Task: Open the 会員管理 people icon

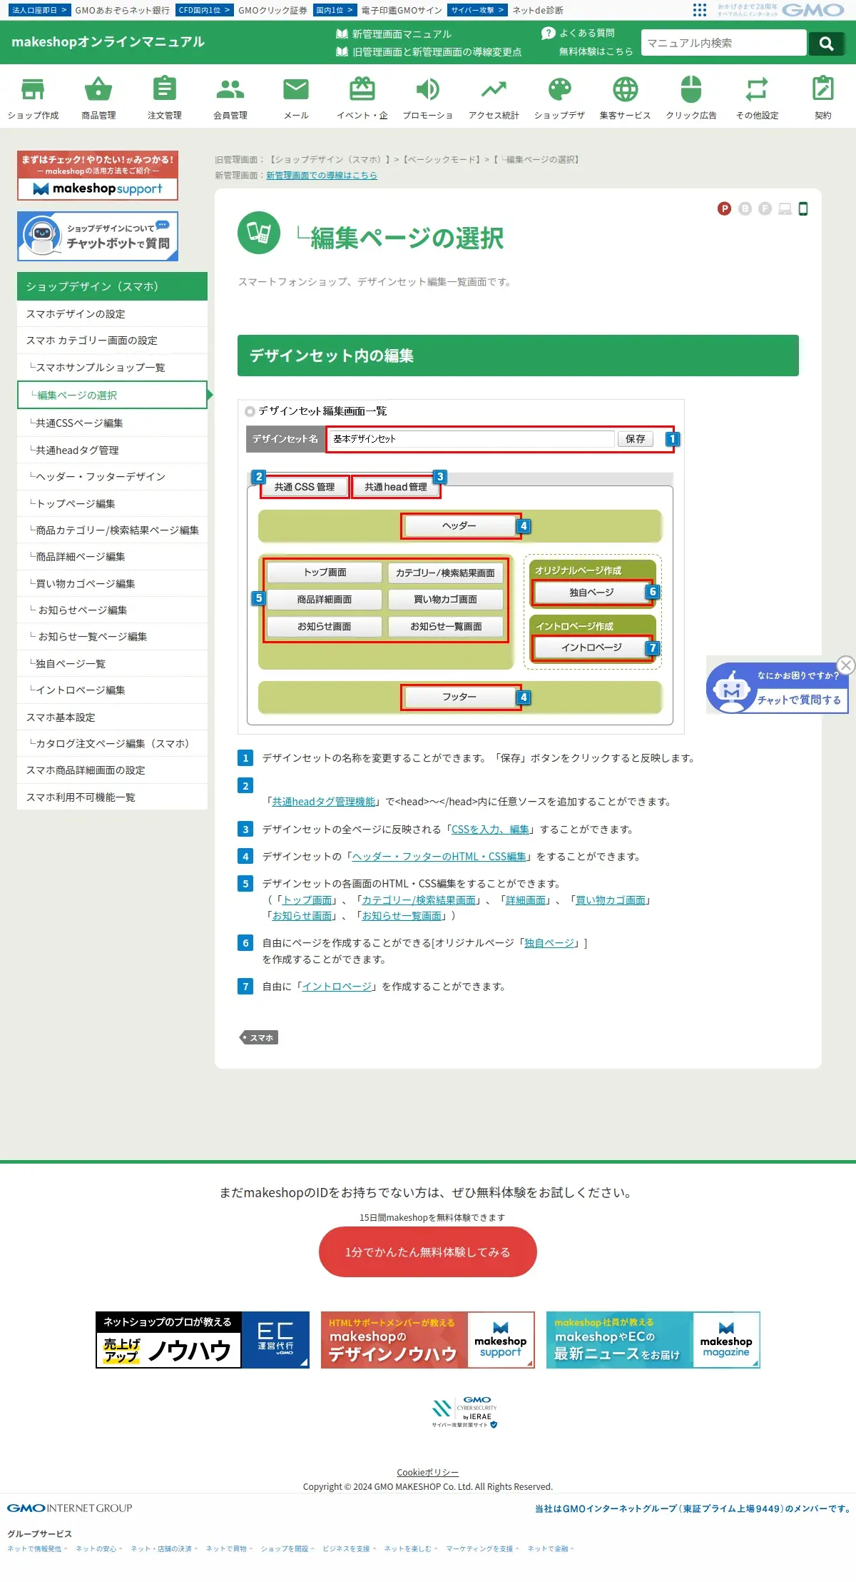Action: [x=230, y=90]
